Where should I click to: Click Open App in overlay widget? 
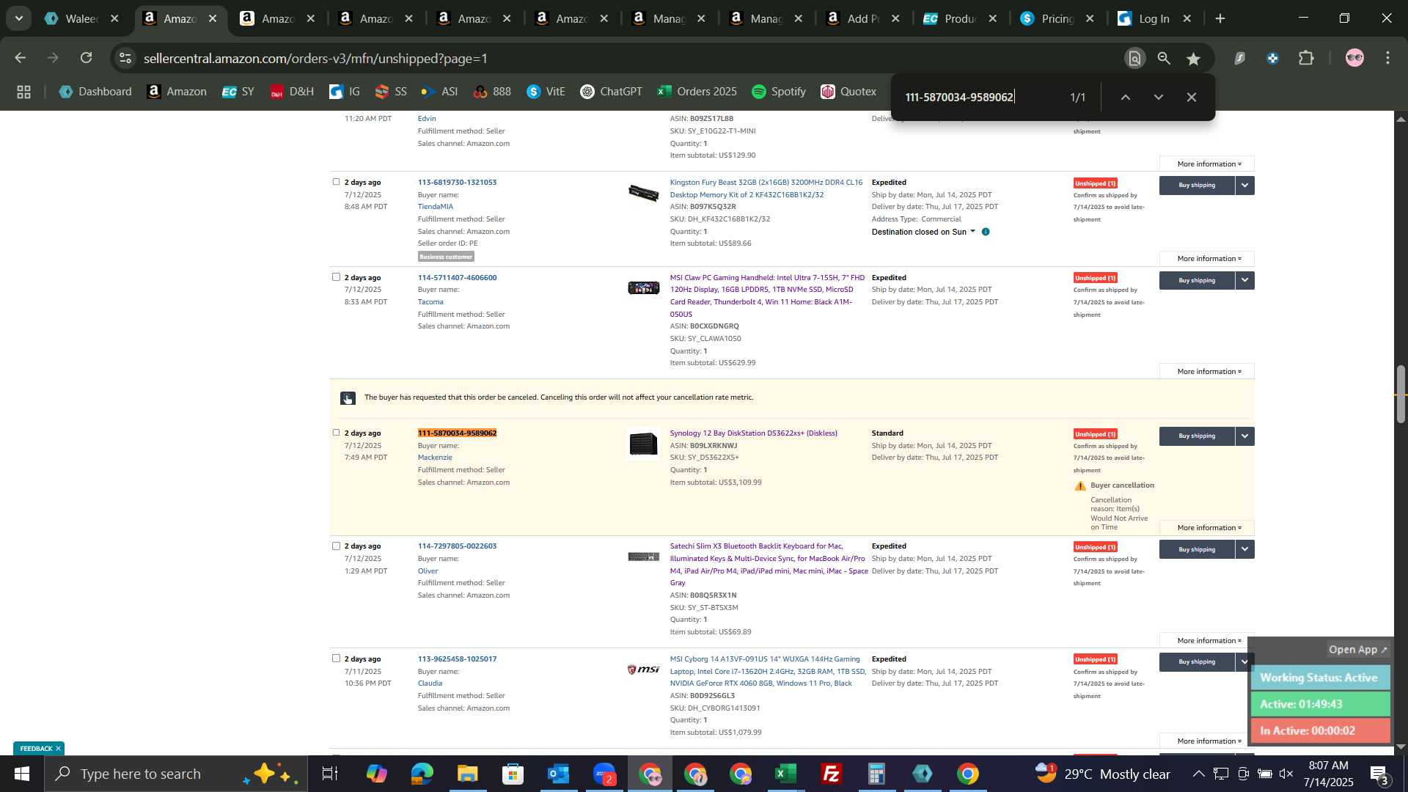click(x=1358, y=650)
